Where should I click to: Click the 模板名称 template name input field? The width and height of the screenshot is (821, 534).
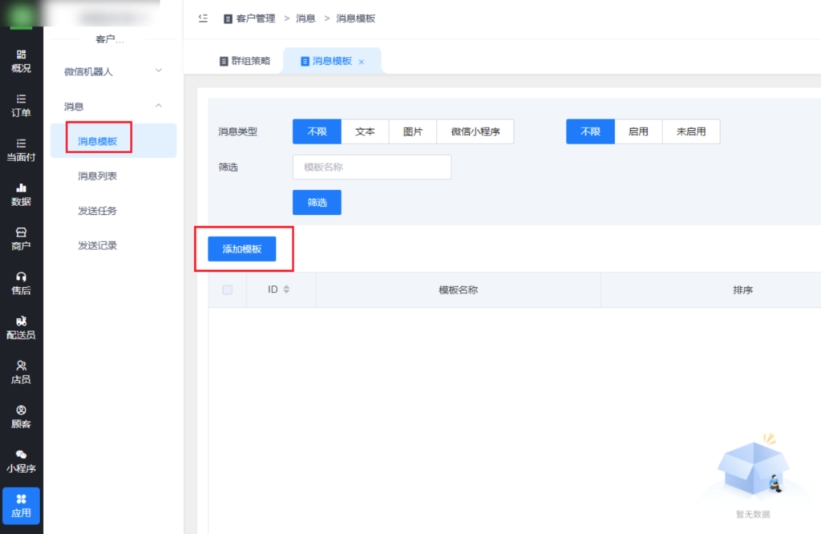pos(371,167)
